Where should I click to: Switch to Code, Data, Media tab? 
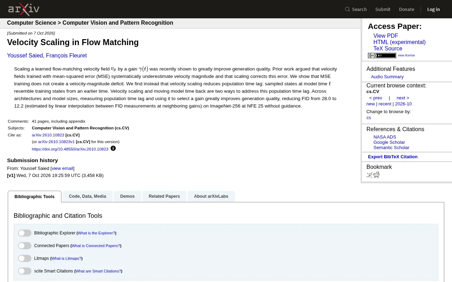pos(88,196)
